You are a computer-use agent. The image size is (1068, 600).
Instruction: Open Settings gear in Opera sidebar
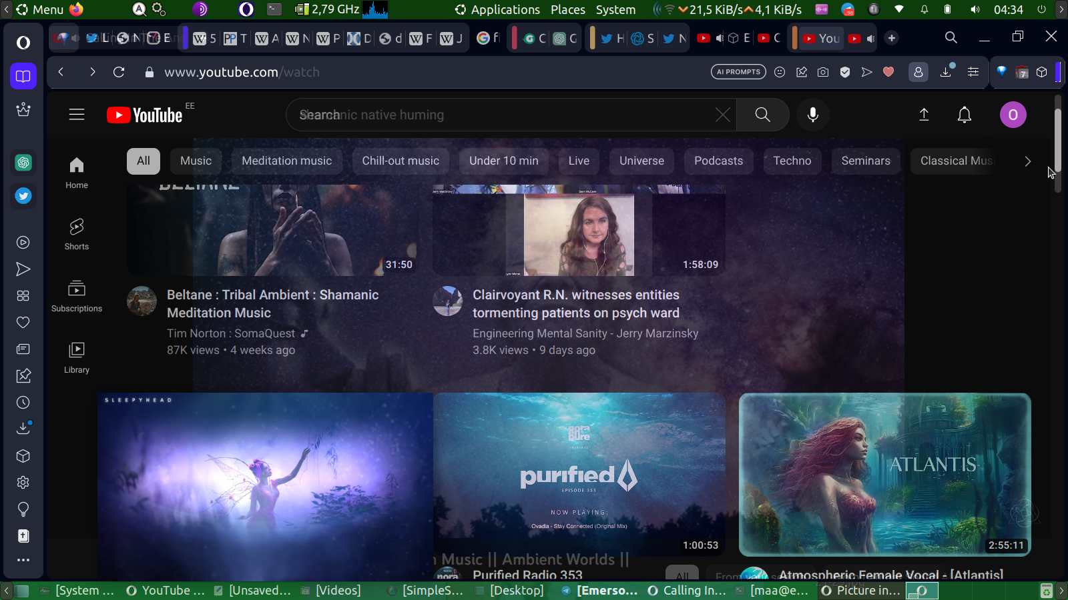(23, 483)
